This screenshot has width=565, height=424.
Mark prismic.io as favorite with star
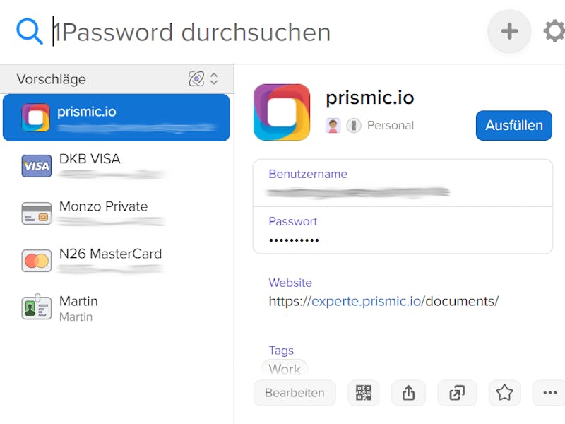point(504,393)
